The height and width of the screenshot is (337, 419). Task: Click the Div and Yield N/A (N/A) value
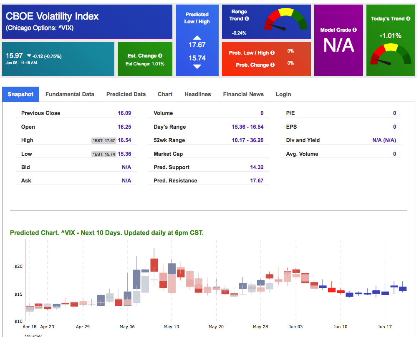[x=384, y=140]
